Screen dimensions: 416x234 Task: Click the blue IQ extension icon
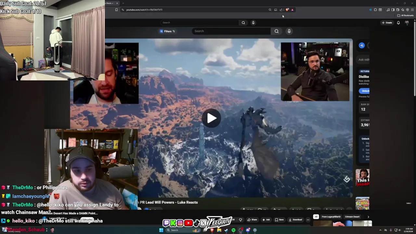[362, 45]
